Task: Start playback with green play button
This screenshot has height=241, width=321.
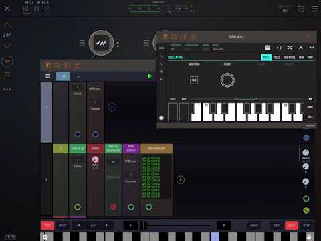Action: [150, 76]
